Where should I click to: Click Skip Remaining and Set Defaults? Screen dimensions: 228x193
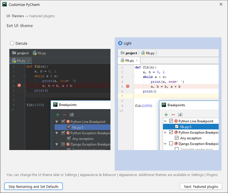33,186
